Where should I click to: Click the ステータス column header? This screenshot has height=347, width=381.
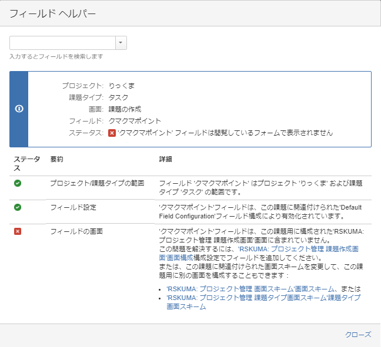tap(26, 164)
